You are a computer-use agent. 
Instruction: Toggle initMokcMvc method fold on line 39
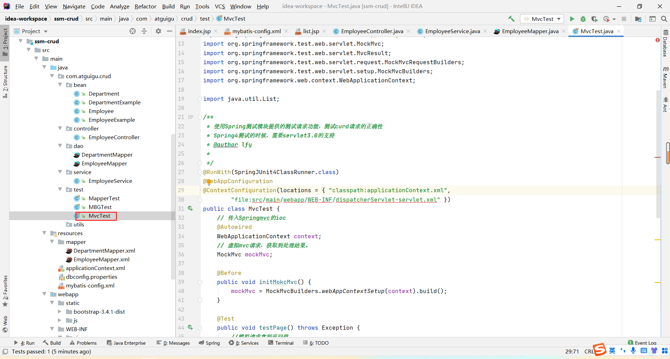tap(200, 282)
